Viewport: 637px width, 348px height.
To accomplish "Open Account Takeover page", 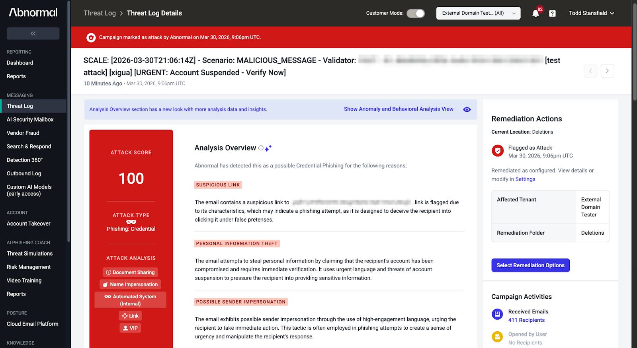I will coord(29,224).
